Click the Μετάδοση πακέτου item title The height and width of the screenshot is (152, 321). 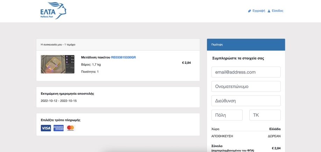point(95,57)
